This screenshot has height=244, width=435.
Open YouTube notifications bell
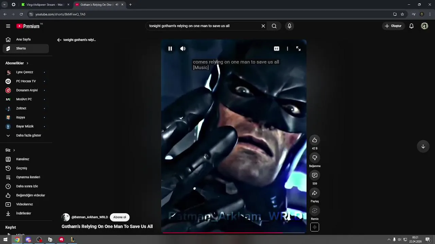[x=412, y=26]
